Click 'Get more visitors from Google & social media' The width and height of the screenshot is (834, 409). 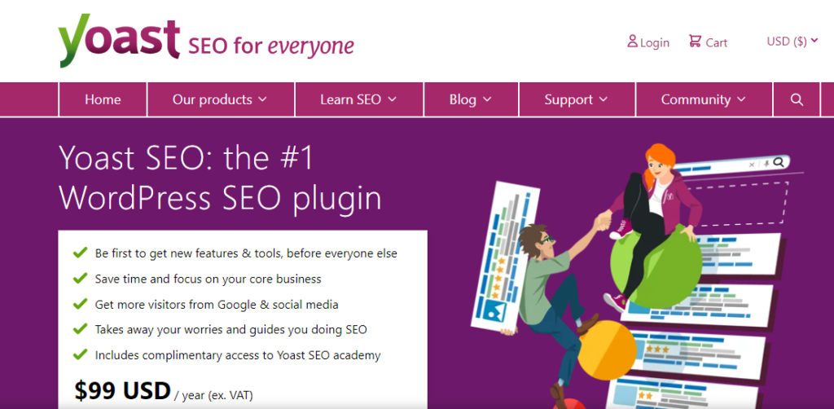tap(217, 305)
